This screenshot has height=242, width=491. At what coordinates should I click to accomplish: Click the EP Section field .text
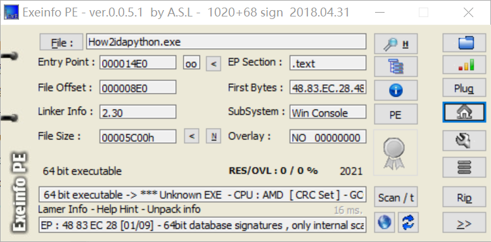[x=328, y=63]
